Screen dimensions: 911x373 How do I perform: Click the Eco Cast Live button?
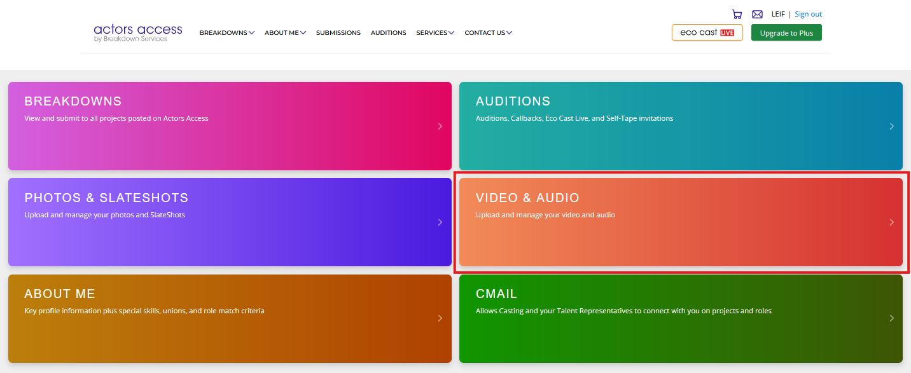tap(707, 32)
